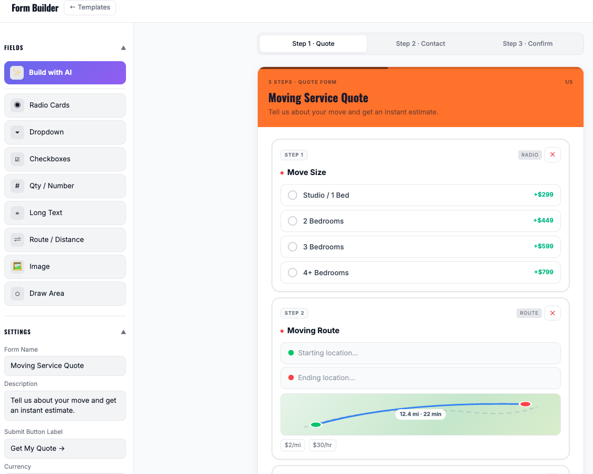Click the Image field picture icon
This screenshot has height=474, width=593.
point(17,266)
